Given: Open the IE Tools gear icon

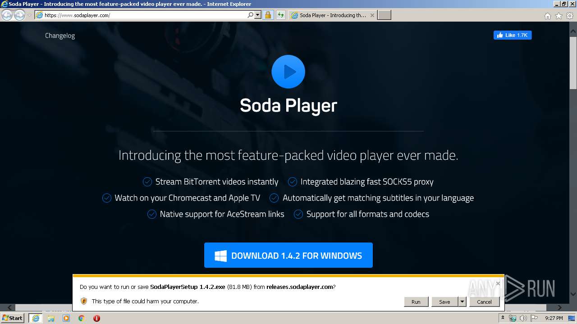Looking at the screenshot, I should click(569, 16).
